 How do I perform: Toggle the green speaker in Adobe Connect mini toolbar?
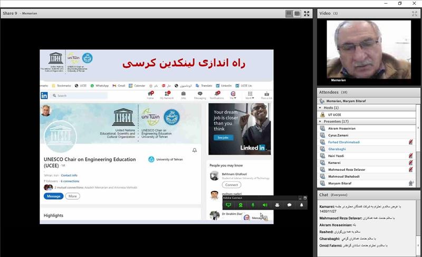[x=265, y=205]
